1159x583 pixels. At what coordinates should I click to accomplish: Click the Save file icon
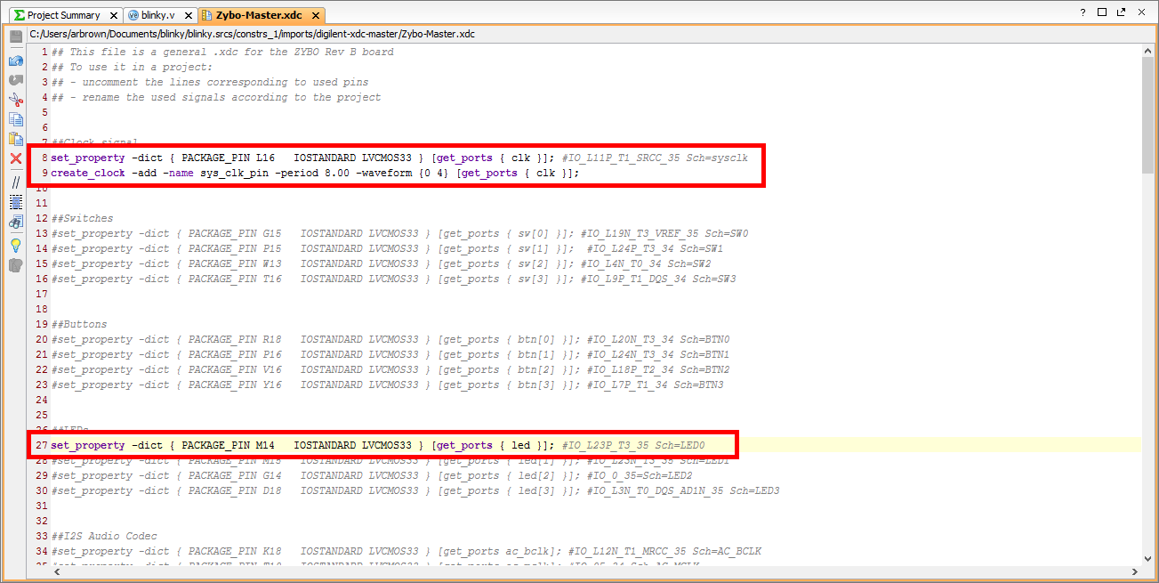pyautogui.click(x=15, y=36)
